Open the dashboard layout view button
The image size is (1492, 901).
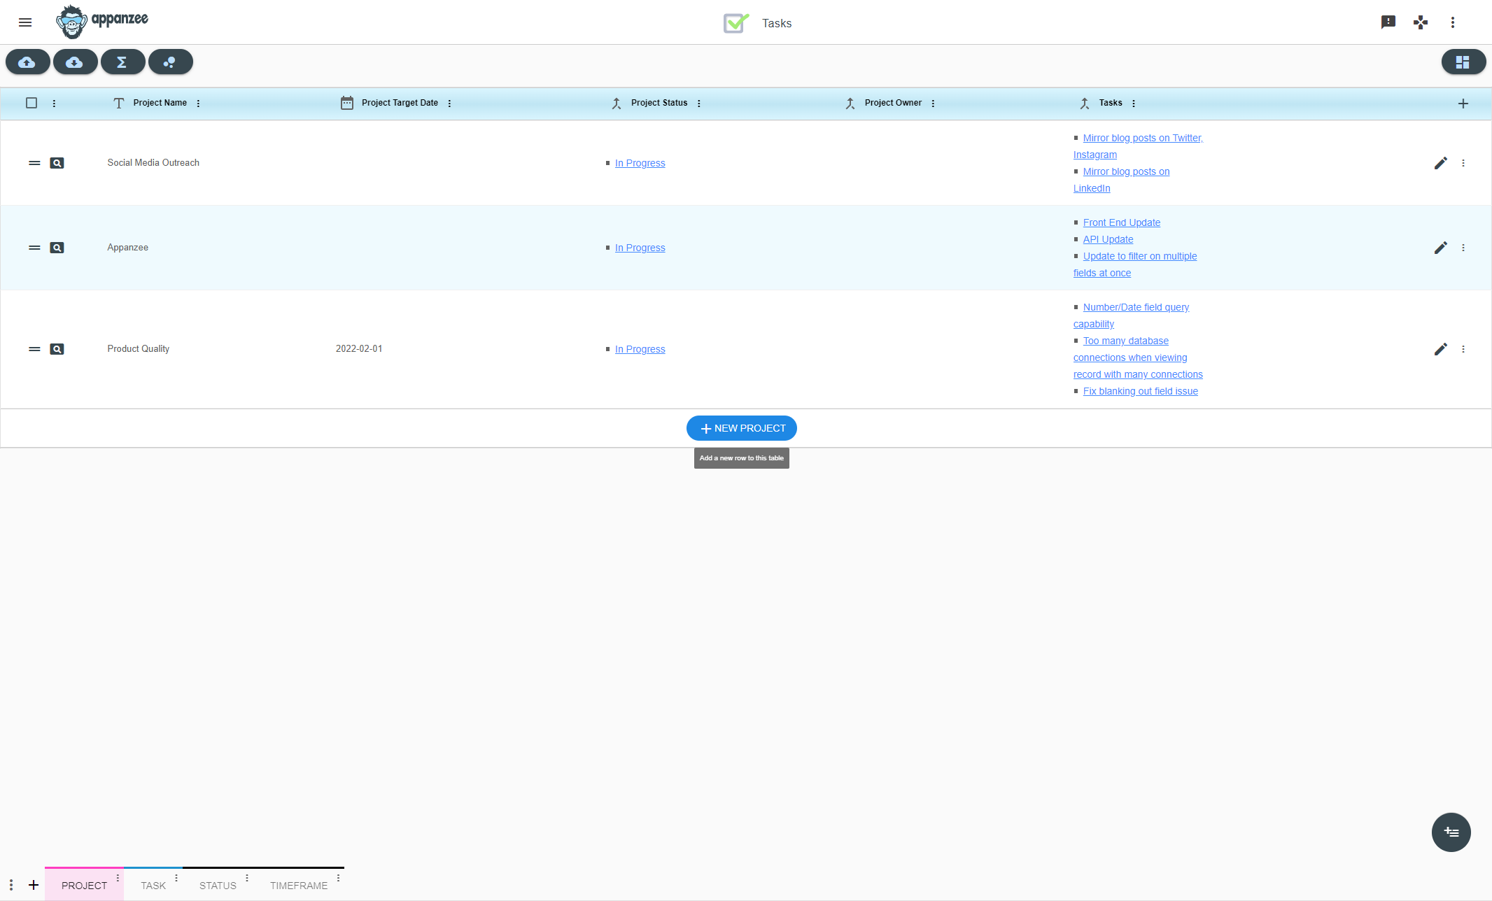(1463, 62)
